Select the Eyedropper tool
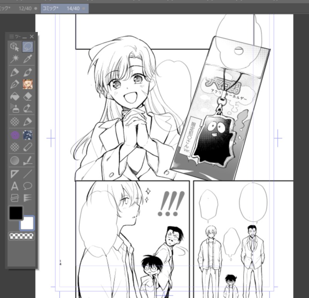Image resolution: width=309 pixels, height=298 pixels. (x=27, y=59)
